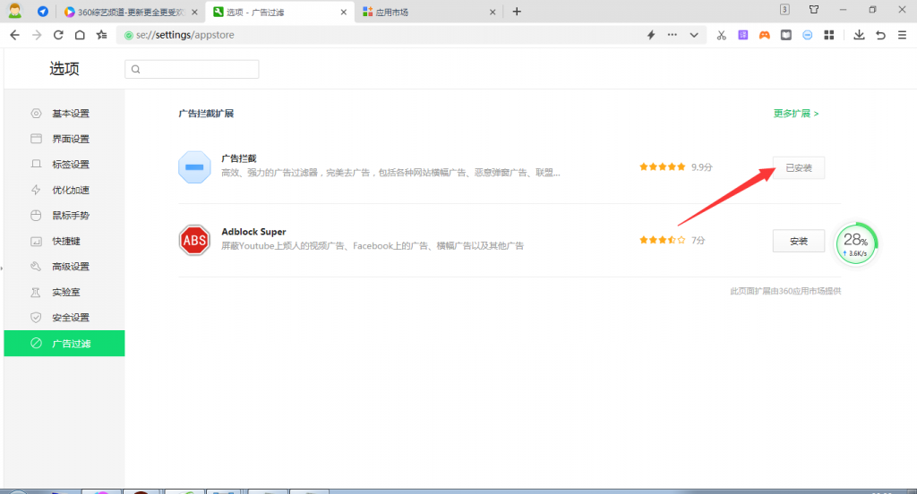Click the undo closed tab icon
917x494 pixels.
point(880,35)
